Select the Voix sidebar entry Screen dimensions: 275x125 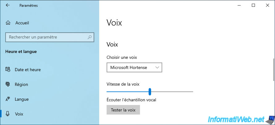pyautogui.click(x=19, y=114)
